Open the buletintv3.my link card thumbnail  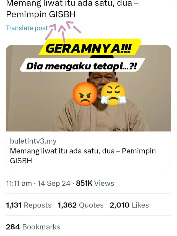[x=88, y=88]
